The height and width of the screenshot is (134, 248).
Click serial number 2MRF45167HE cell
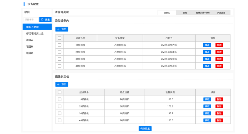tap(169, 45)
